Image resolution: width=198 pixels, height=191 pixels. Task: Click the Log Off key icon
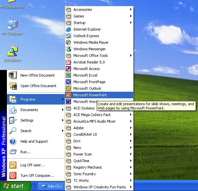(x=13, y=165)
